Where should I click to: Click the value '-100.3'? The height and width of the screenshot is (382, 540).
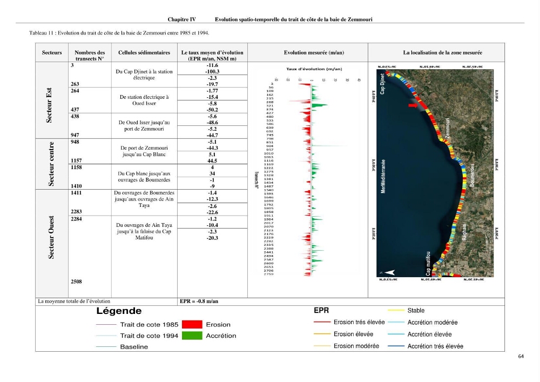coord(212,72)
